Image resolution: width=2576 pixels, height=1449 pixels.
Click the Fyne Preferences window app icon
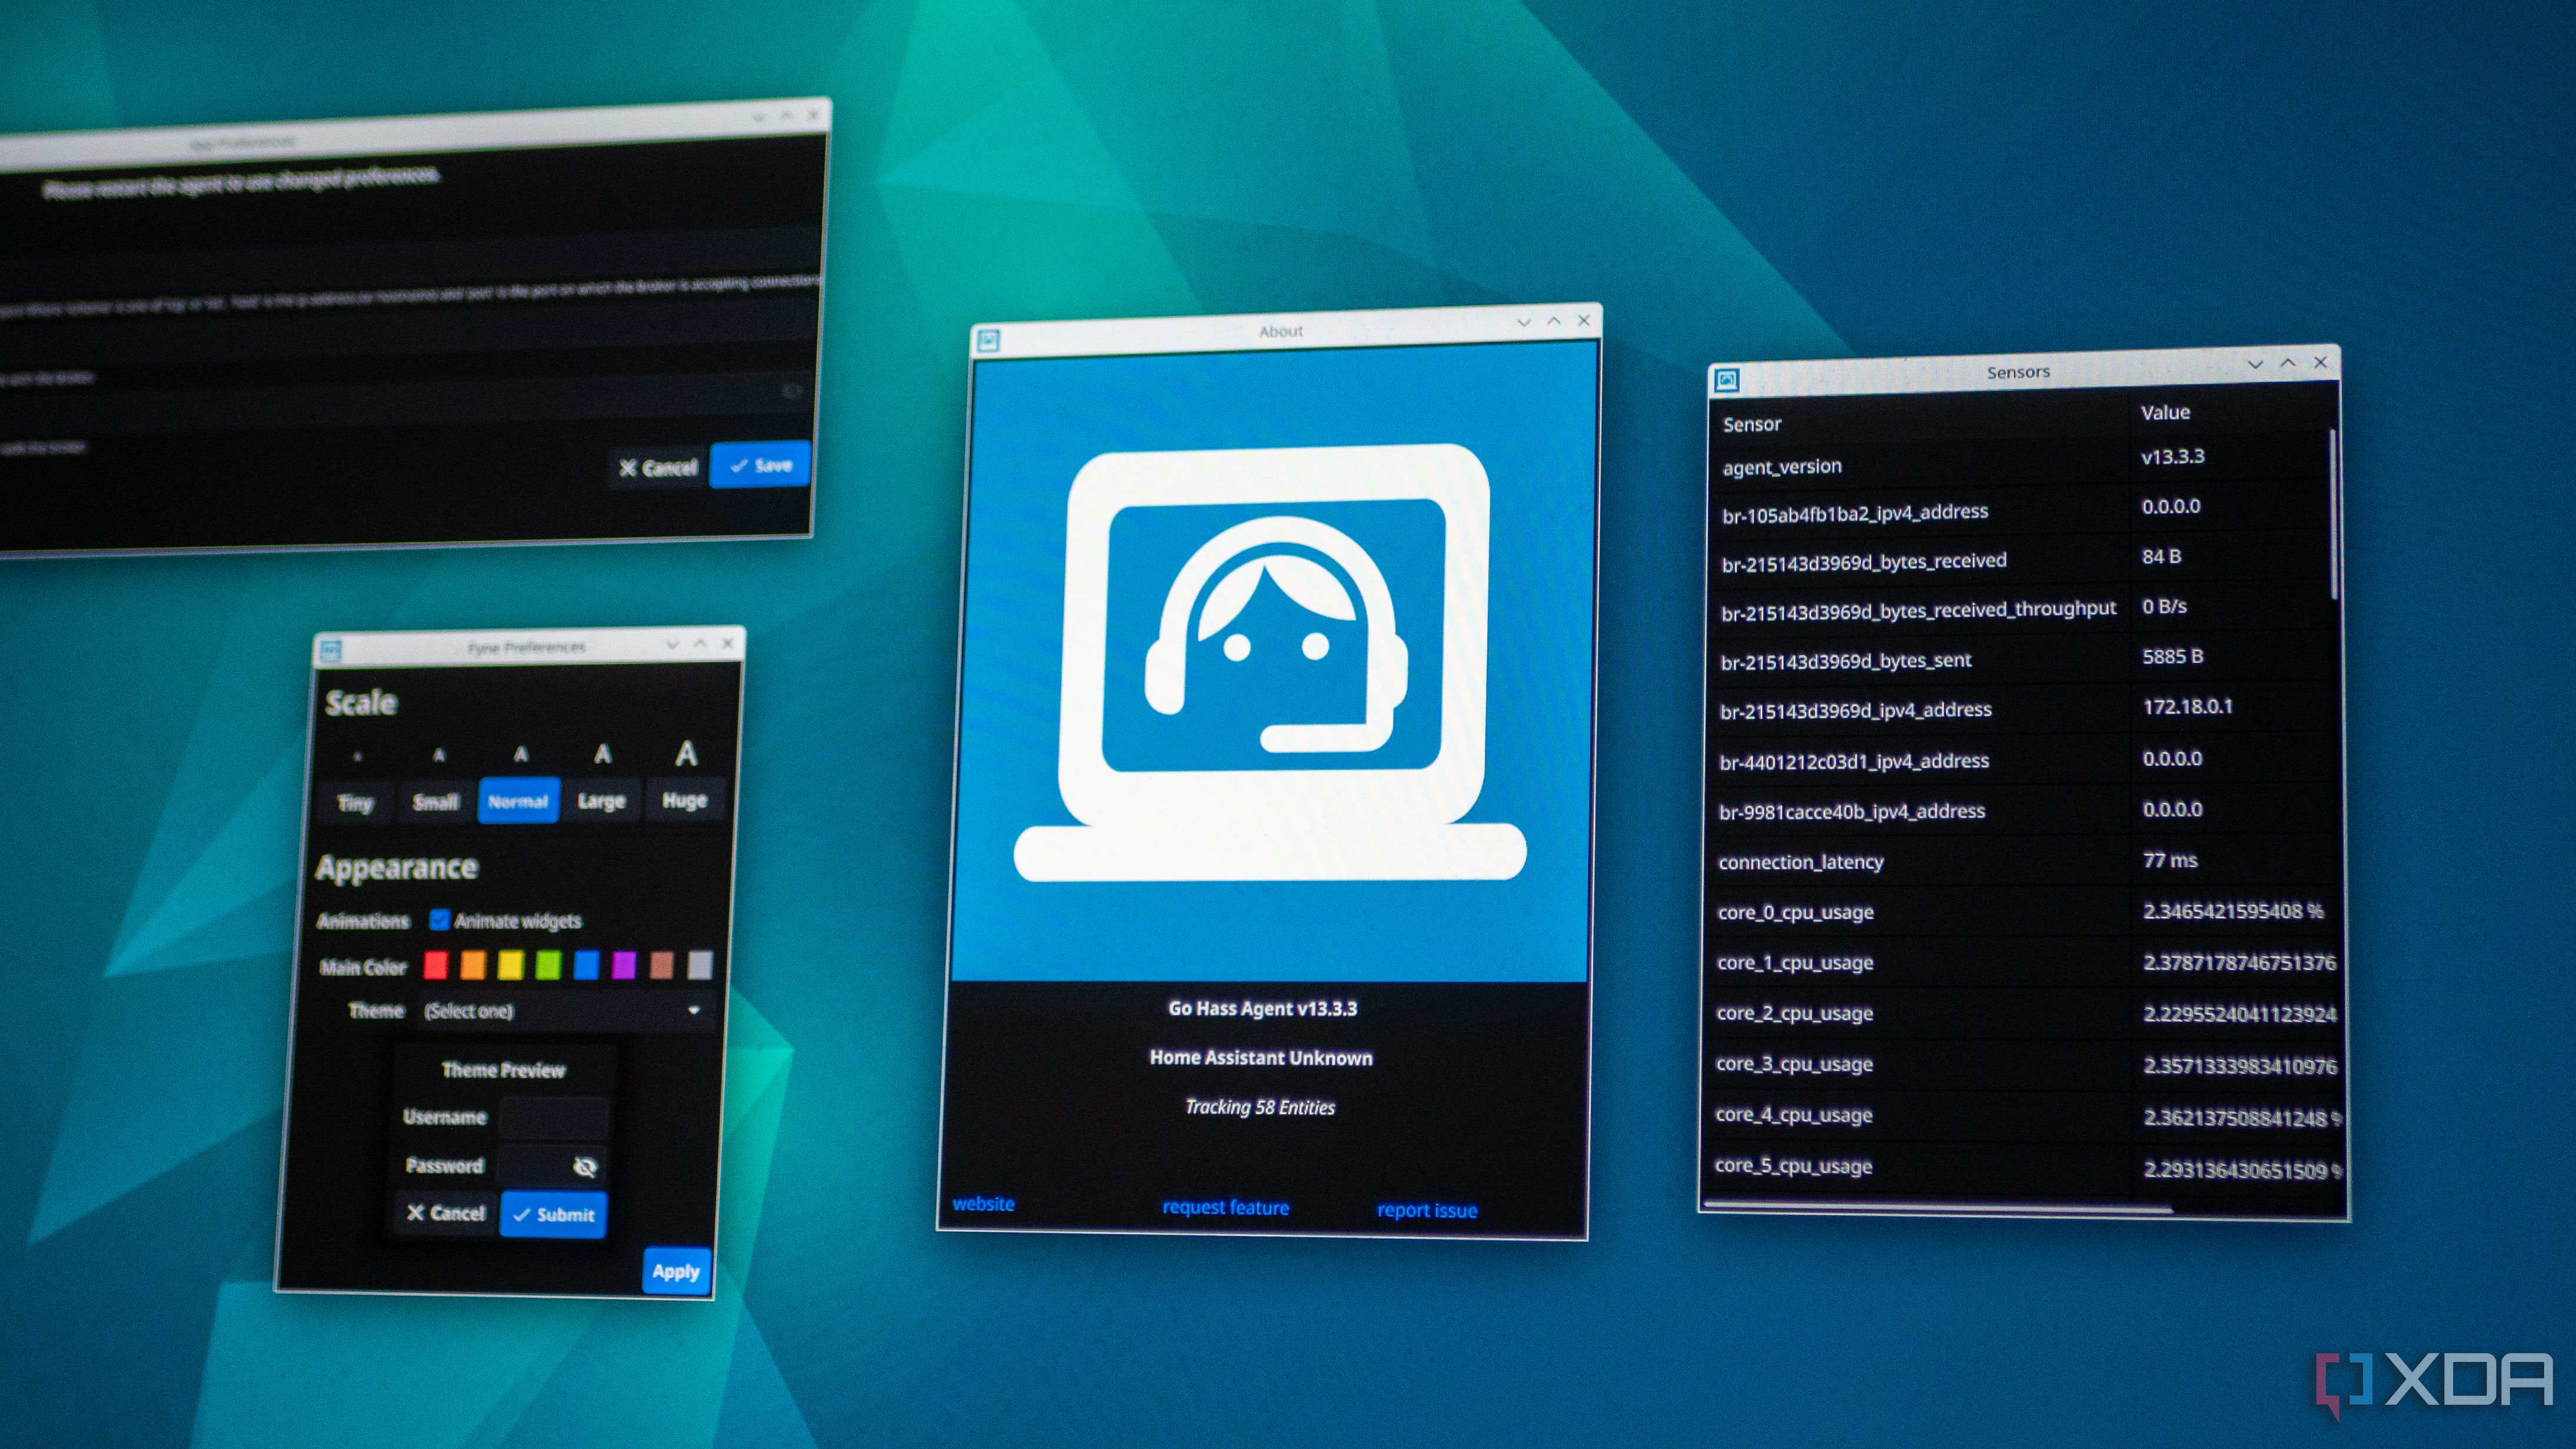tap(330, 651)
